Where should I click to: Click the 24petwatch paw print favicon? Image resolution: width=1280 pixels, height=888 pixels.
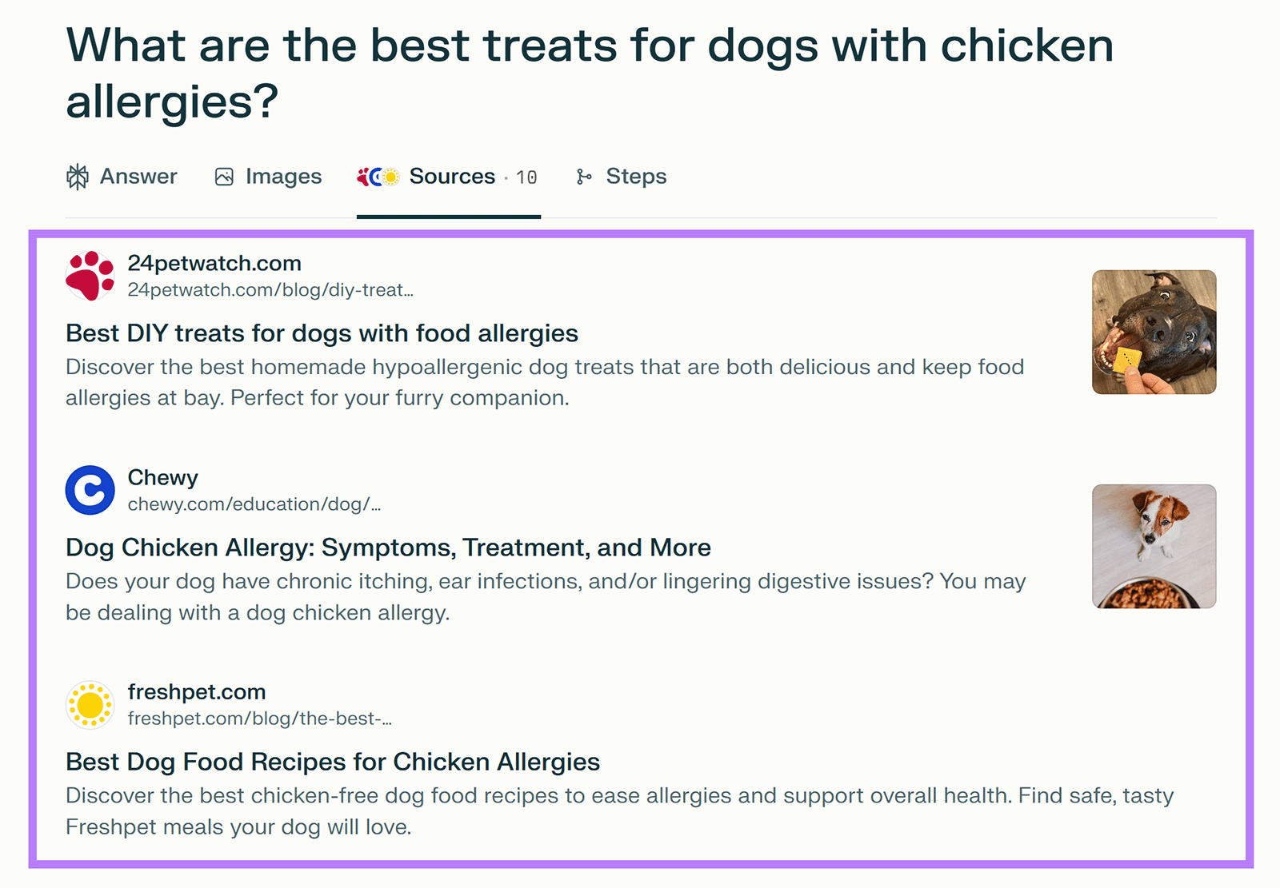90,276
